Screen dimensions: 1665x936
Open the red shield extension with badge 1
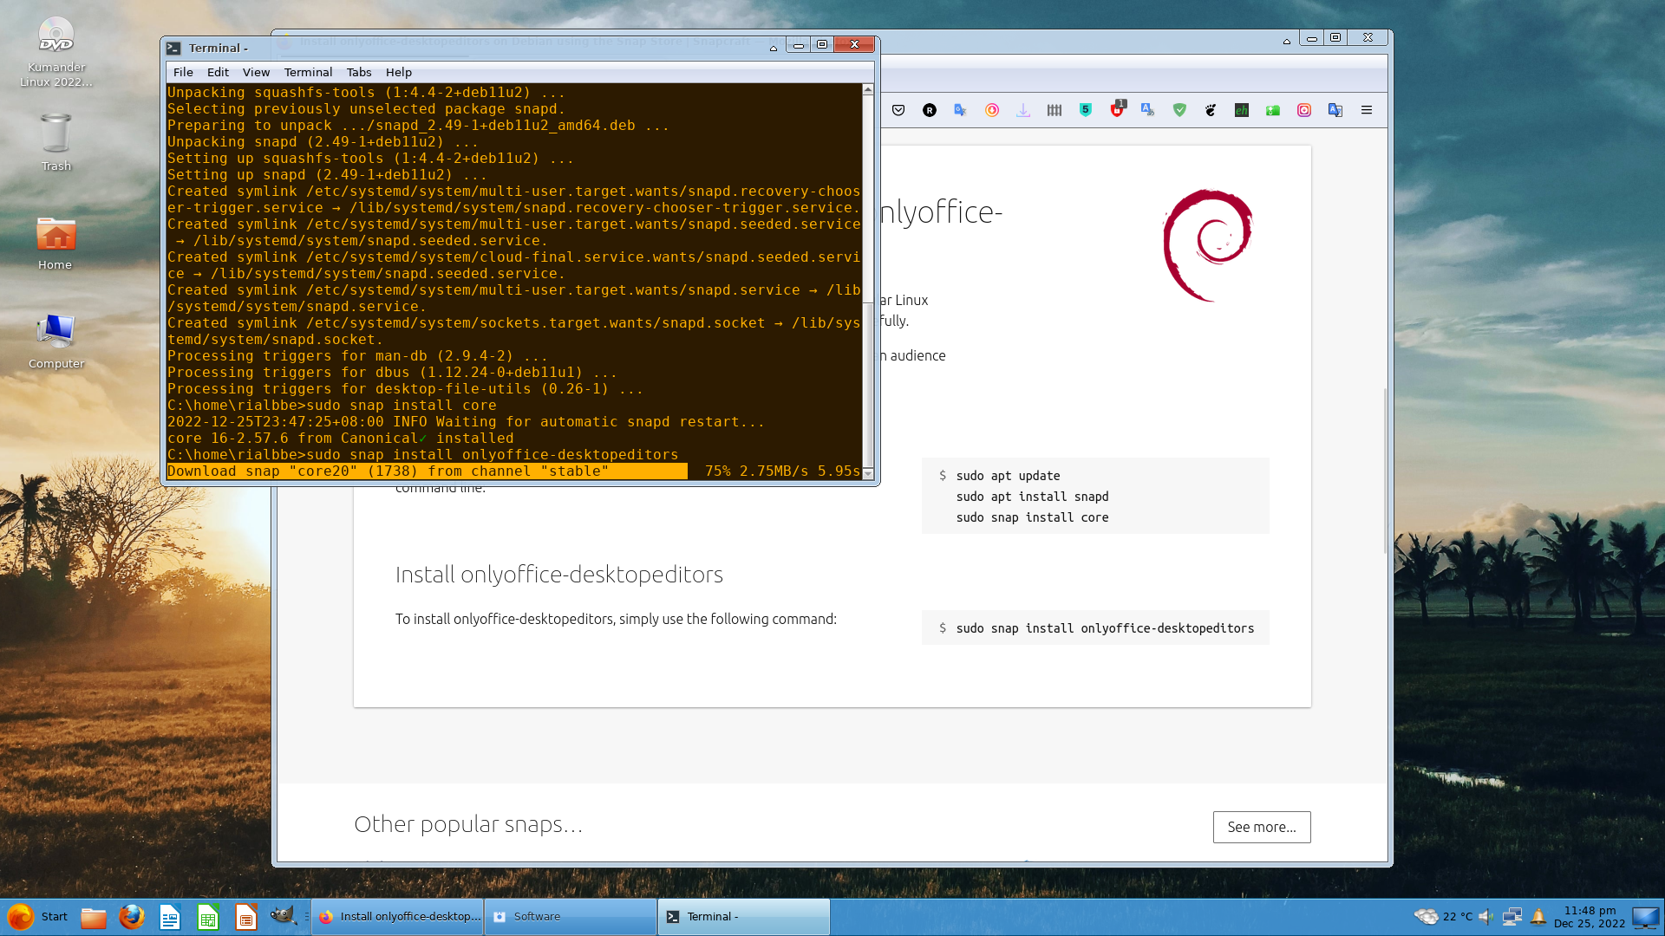tap(1117, 109)
